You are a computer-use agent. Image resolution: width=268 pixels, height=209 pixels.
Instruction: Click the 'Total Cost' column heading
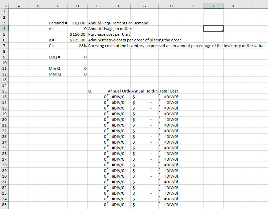pos(171,91)
